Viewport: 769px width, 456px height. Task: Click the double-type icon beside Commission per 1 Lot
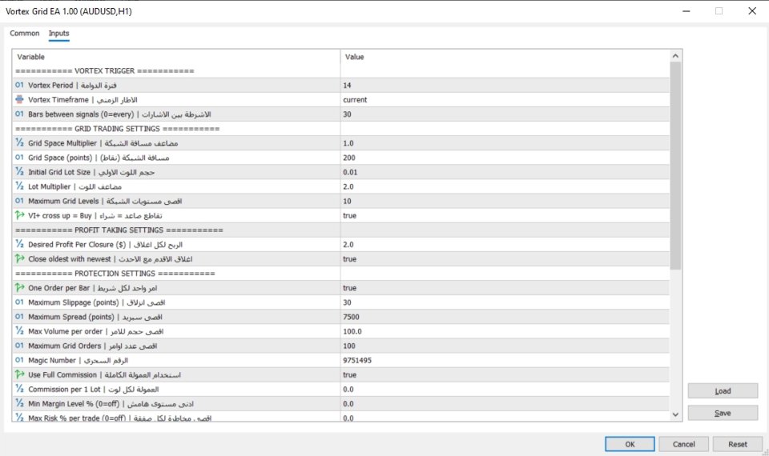19,389
